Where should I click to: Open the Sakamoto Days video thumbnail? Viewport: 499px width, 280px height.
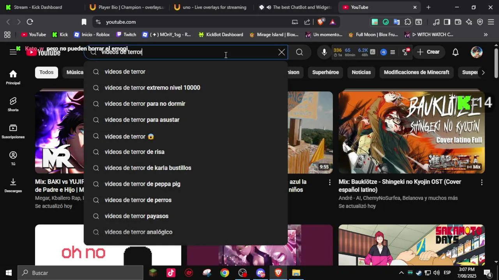412,245
